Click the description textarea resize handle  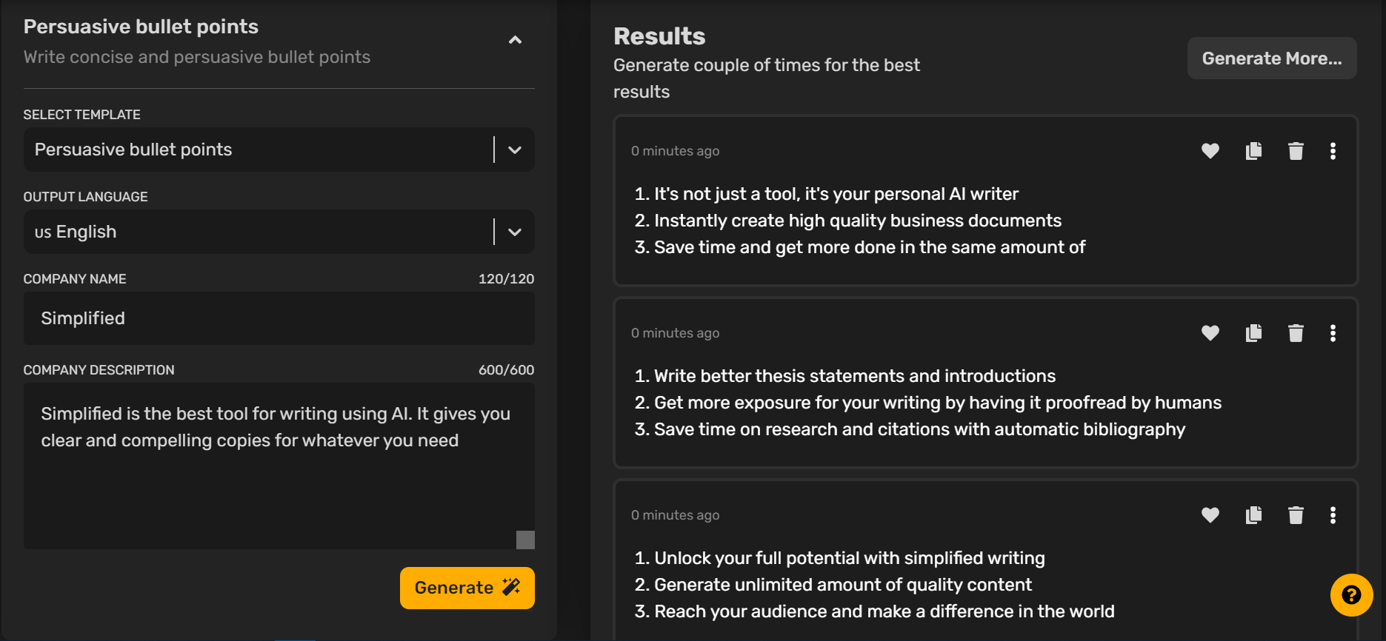(525, 540)
